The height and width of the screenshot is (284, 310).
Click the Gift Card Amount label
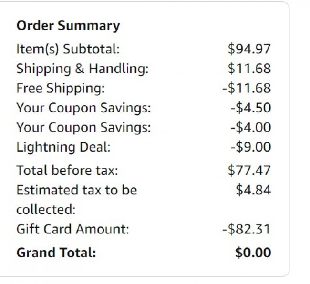72,229
